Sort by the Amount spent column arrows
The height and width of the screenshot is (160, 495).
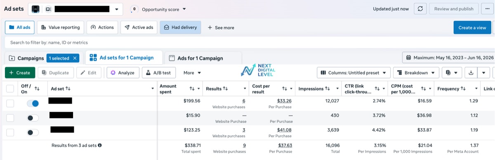(192, 88)
